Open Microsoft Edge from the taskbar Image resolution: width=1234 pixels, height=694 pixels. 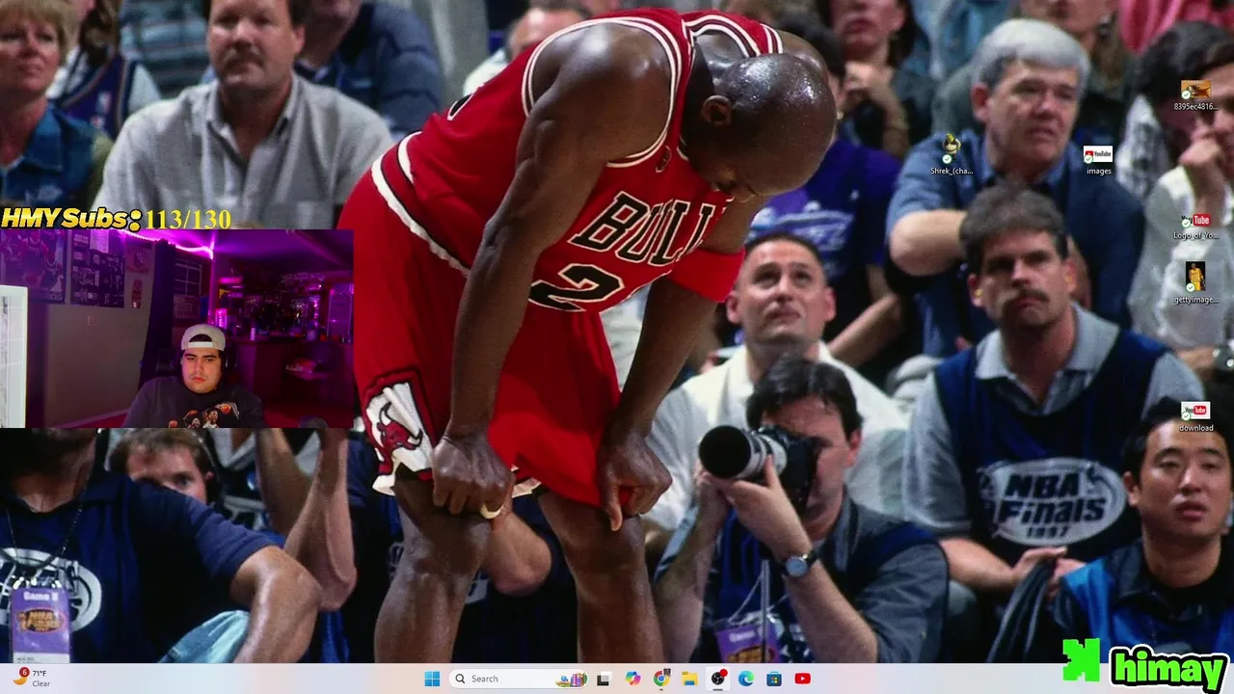click(x=746, y=679)
